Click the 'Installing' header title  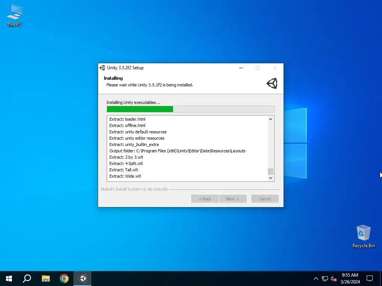(113, 78)
